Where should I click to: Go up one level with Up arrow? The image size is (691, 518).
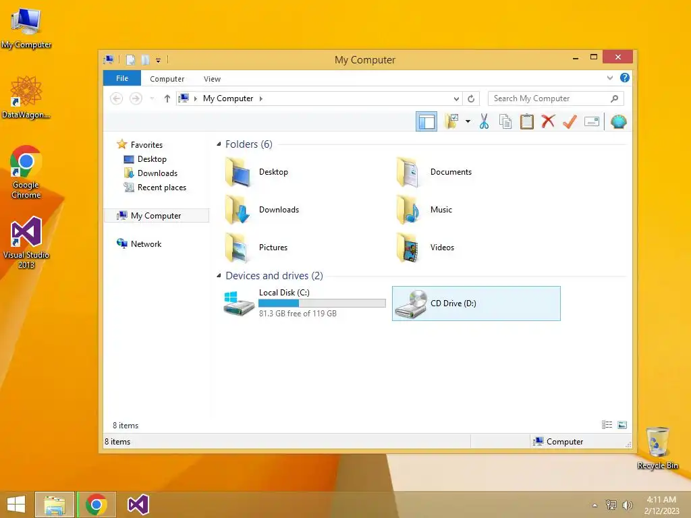click(x=167, y=98)
